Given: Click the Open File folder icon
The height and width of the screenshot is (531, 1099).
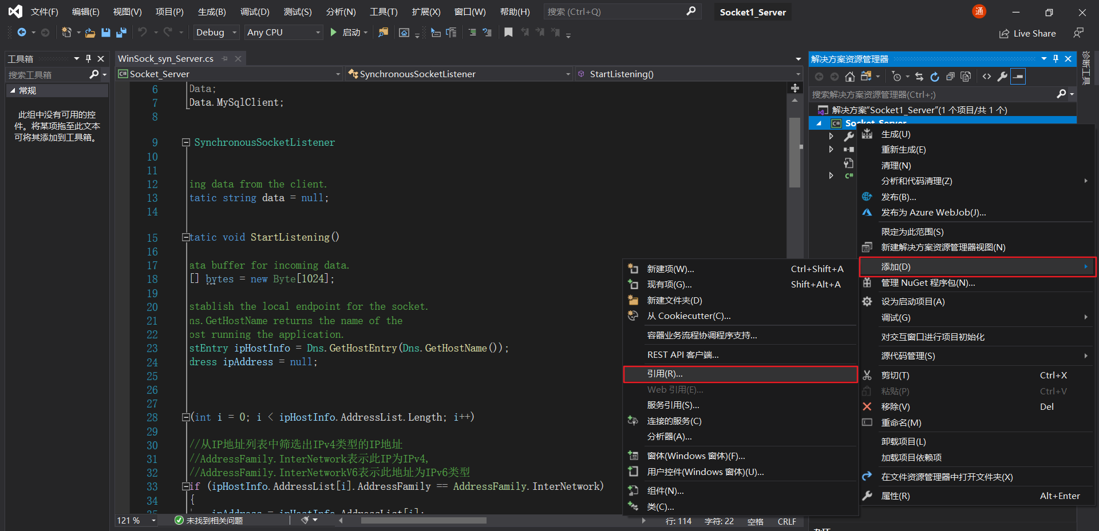Looking at the screenshot, I should [90, 33].
